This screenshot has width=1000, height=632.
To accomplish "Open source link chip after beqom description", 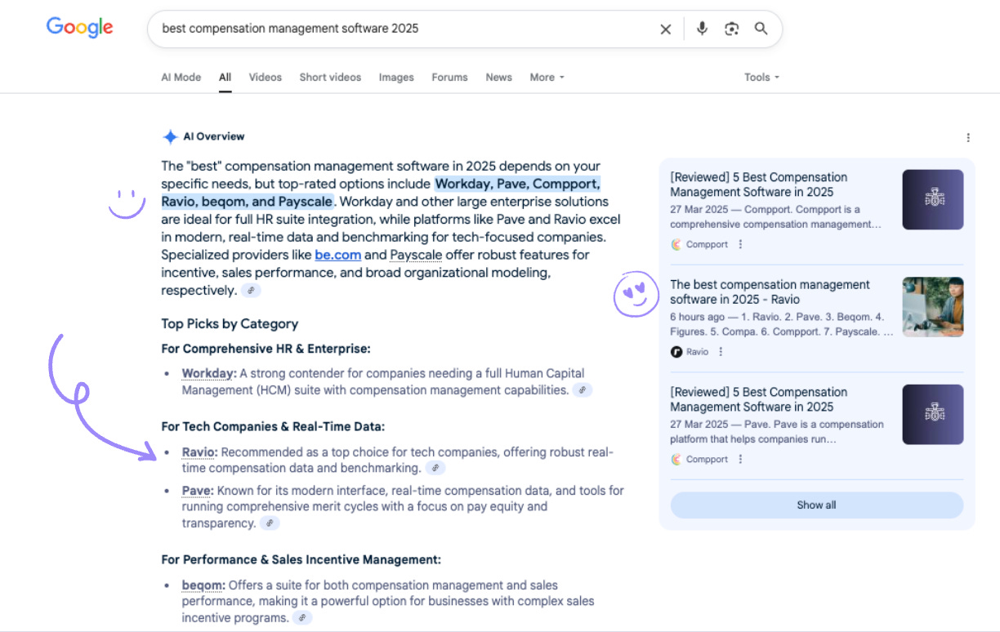I will tap(301, 618).
